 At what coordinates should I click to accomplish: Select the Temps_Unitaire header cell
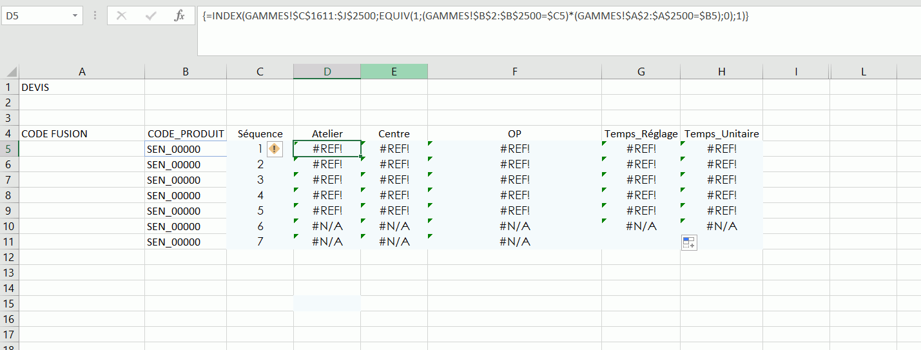coord(721,133)
